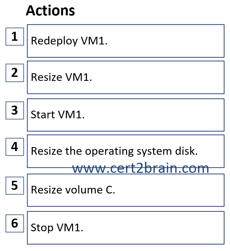Click the number 4 box
Viewport: 230px width, 251px height.
tap(15, 147)
